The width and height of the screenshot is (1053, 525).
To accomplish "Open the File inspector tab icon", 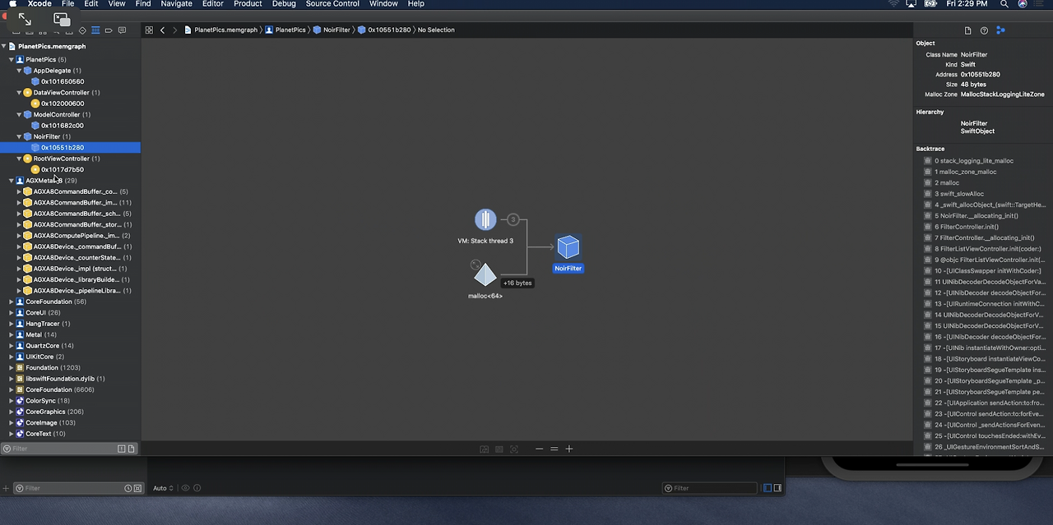I will (967, 30).
